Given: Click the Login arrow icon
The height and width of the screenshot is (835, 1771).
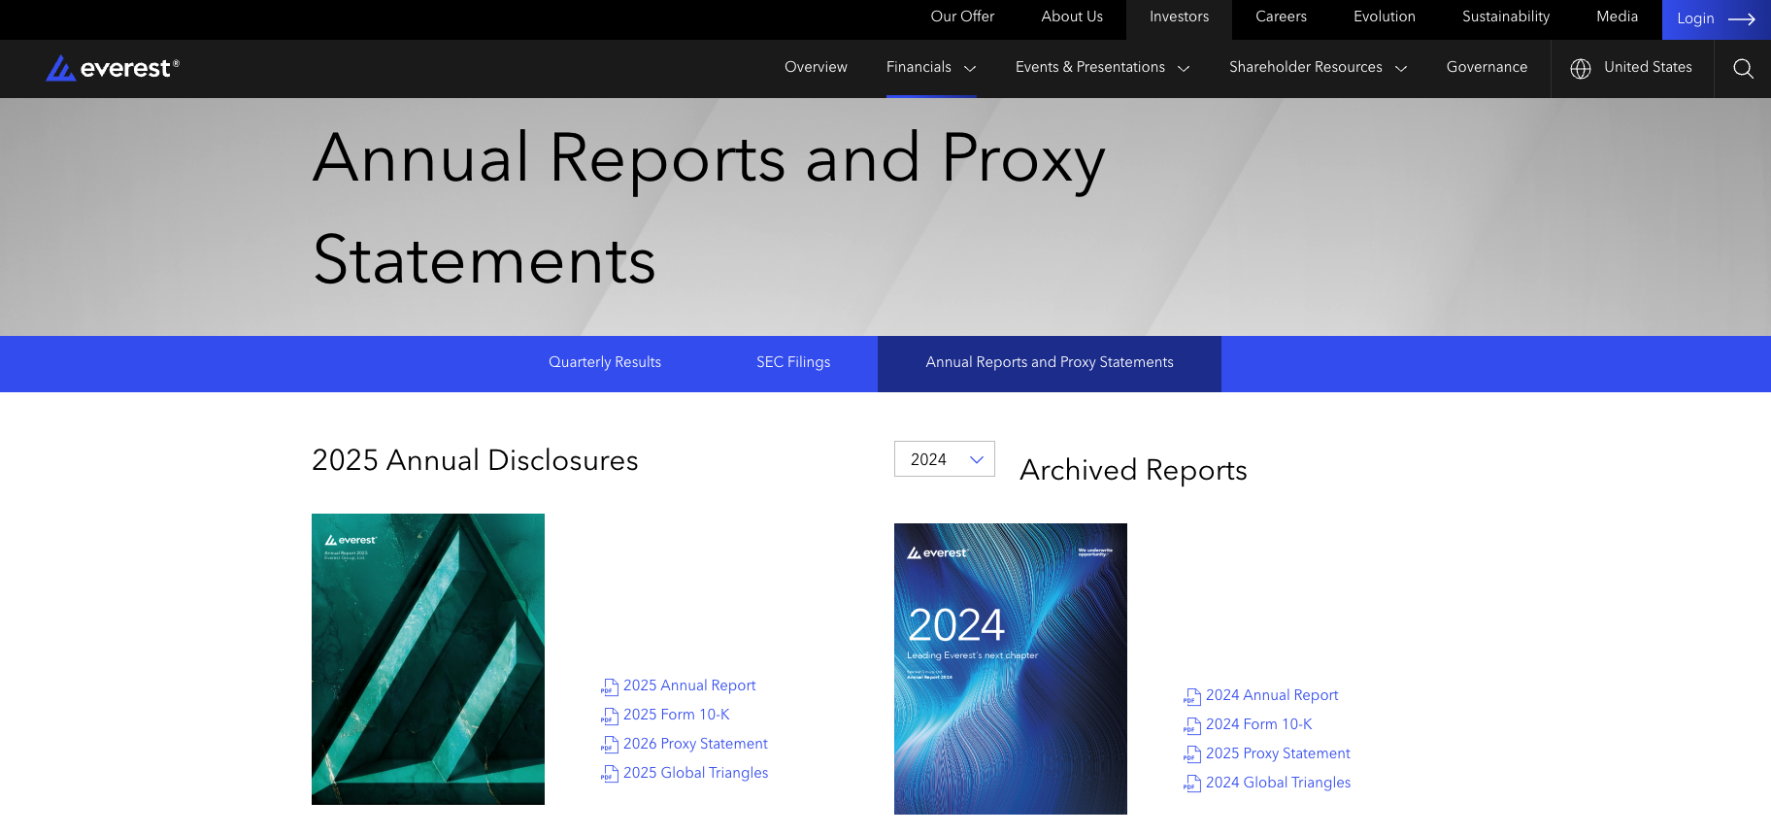Looking at the screenshot, I should (x=1742, y=19).
